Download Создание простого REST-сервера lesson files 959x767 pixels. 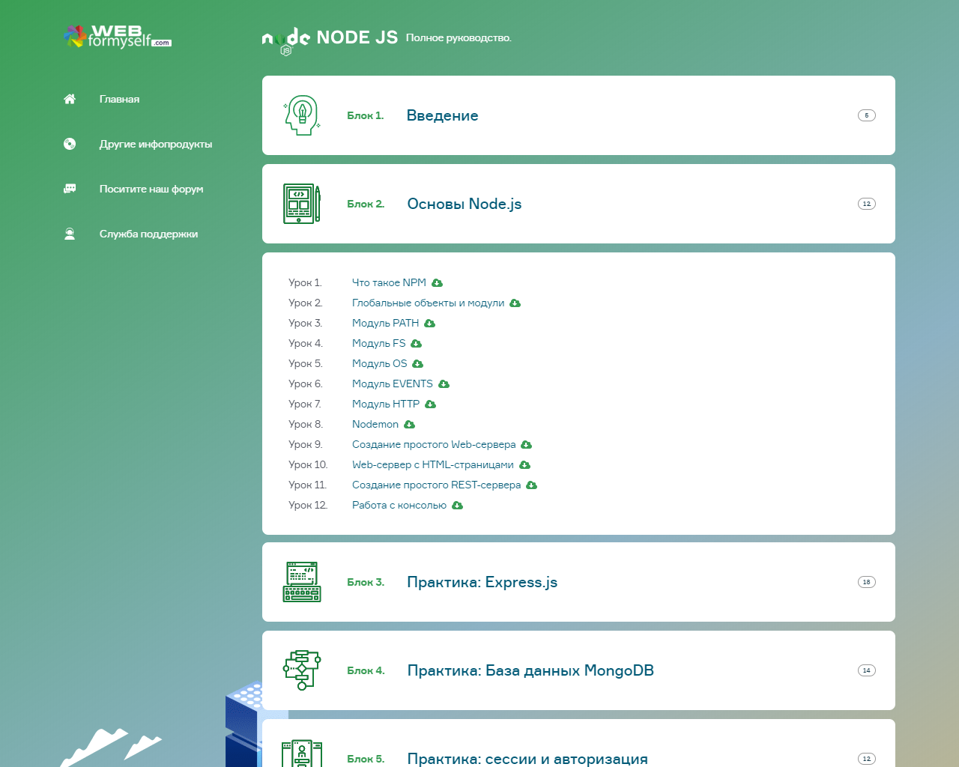tap(532, 485)
